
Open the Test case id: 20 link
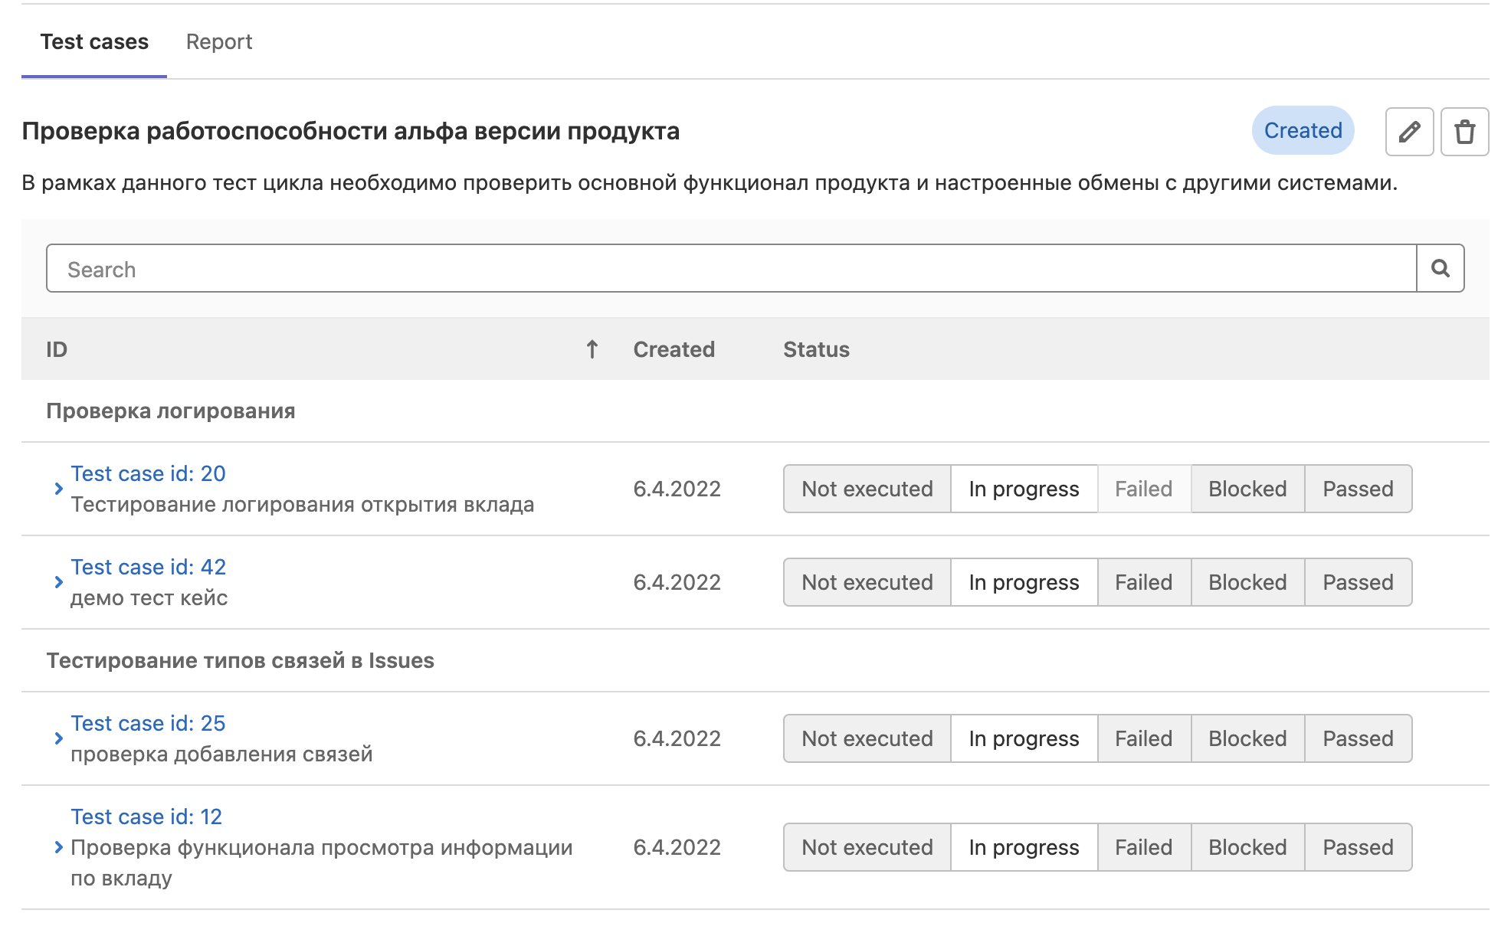tap(148, 473)
